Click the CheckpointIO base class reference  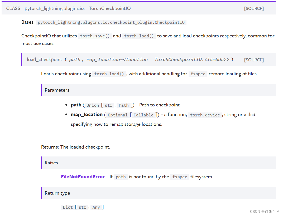(111, 22)
